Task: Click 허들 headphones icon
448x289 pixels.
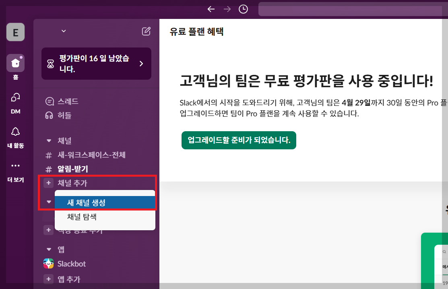Action: tap(49, 116)
